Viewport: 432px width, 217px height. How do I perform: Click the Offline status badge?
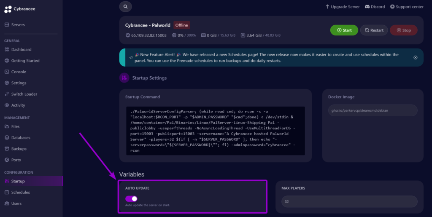[x=181, y=25]
